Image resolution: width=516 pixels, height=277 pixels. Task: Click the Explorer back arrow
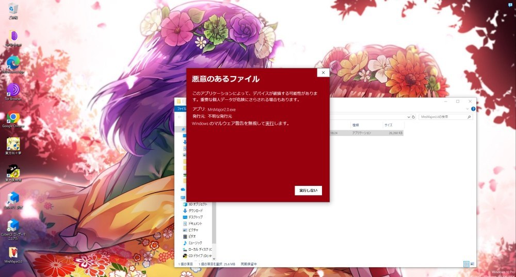click(x=180, y=117)
